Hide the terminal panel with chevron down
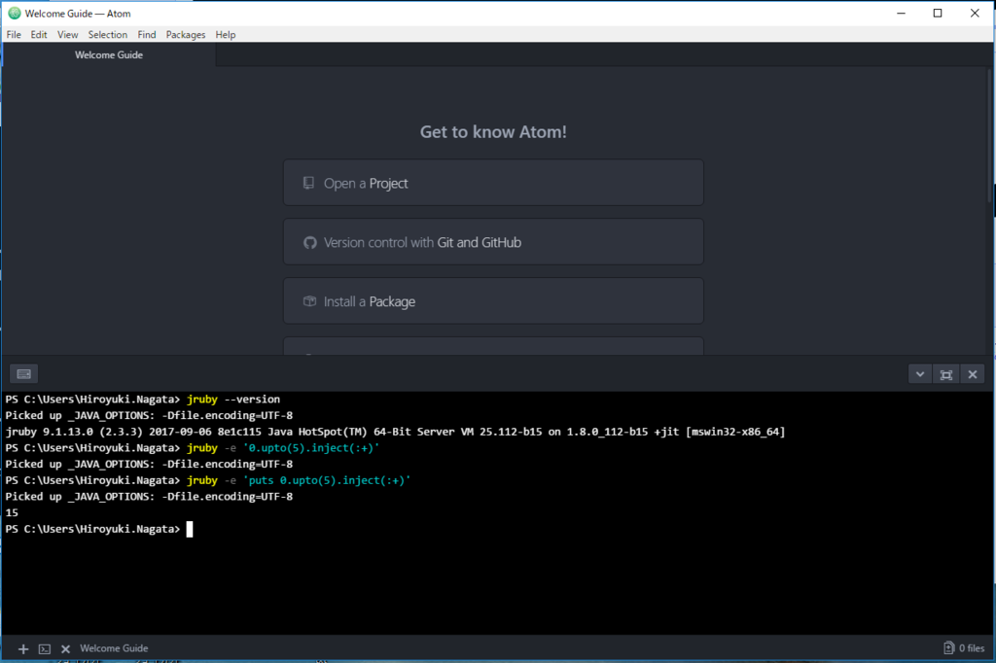This screenshot has height=663, width=996. click(x=920, y=374)
